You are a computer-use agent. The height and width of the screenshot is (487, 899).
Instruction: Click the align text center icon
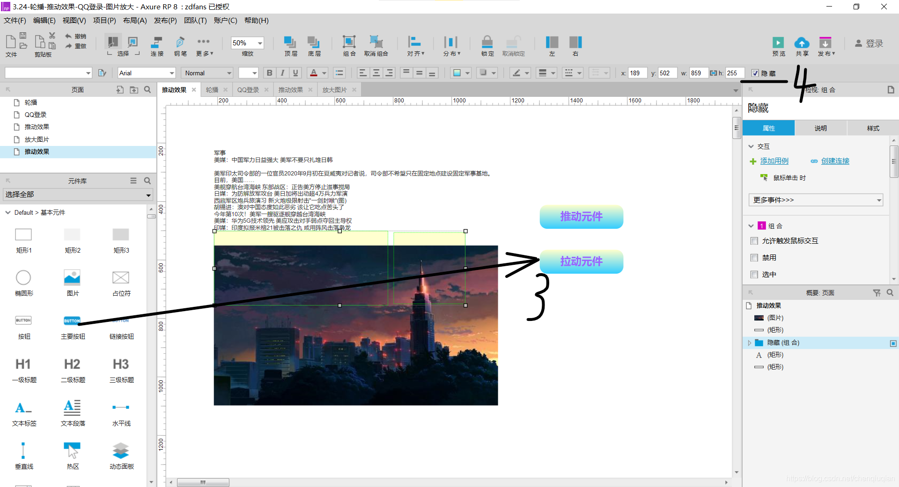click(376, 73)
